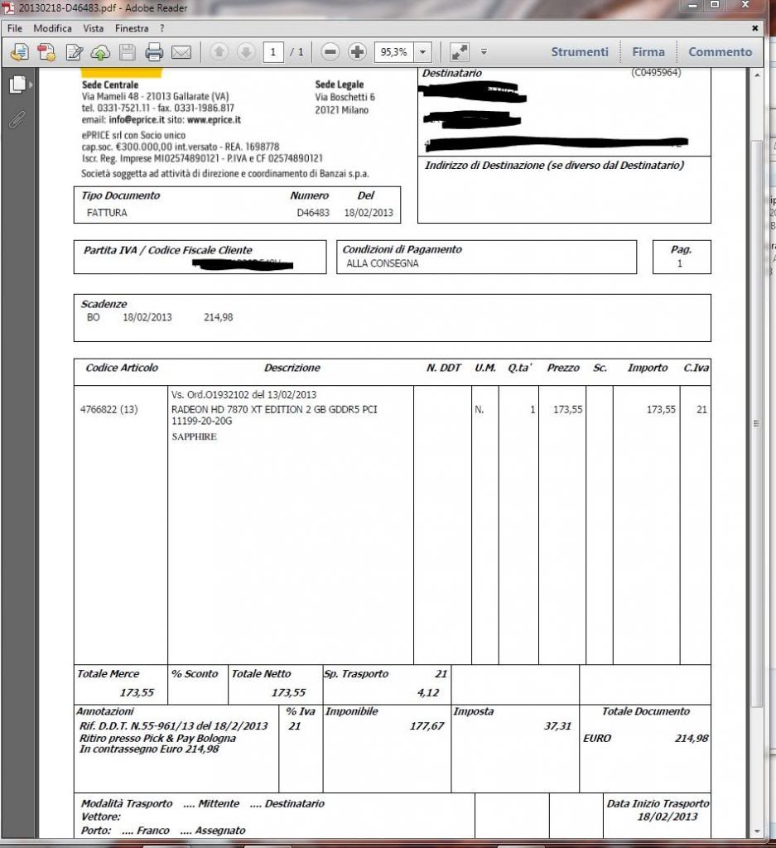Expand the toolbar customize arrow

coord(484,52)
